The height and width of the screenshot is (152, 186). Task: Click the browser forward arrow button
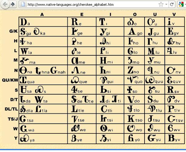[x=13, y=4]
